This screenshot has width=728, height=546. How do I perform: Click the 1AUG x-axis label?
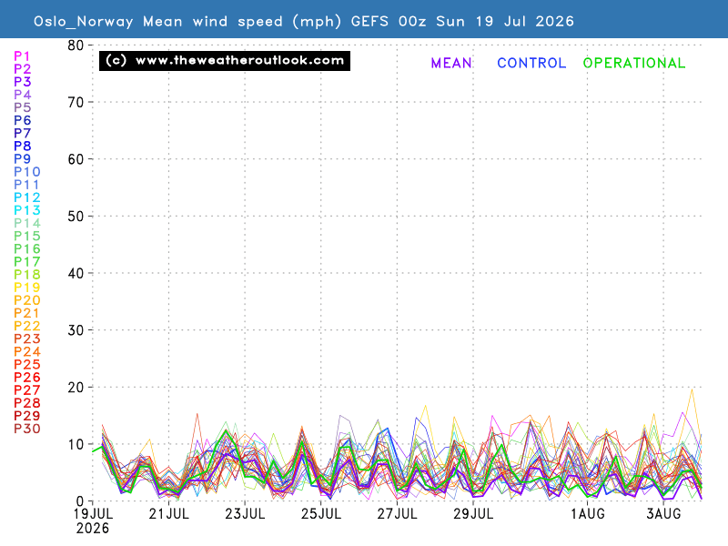pyautogui.click(x=588, y=514)
